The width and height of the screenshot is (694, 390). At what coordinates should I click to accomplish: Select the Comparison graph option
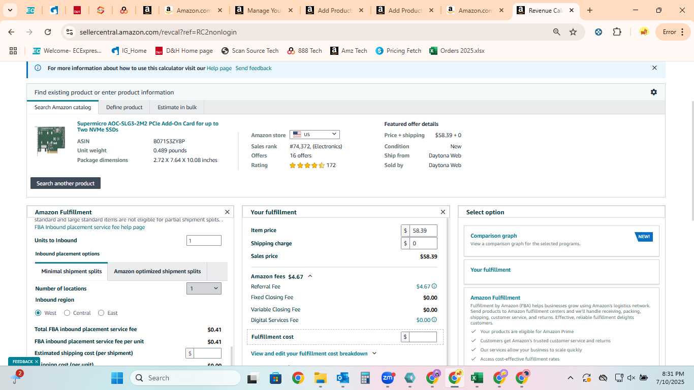[x=561, y=240]
